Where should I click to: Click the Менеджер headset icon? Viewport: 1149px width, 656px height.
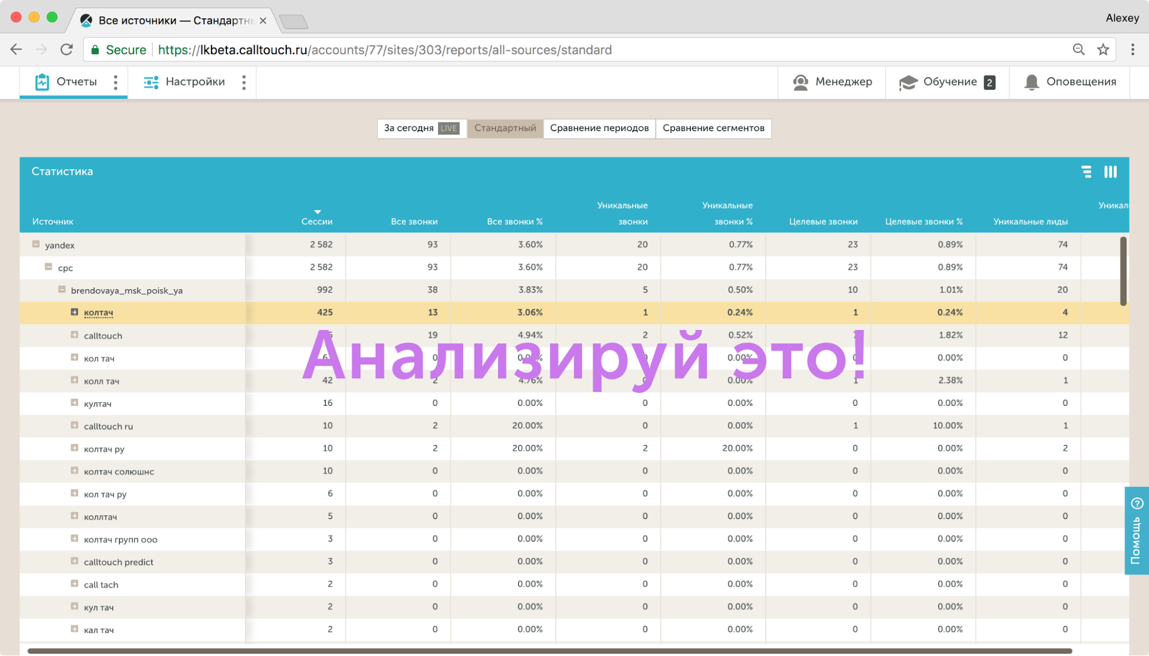(800, 82)
